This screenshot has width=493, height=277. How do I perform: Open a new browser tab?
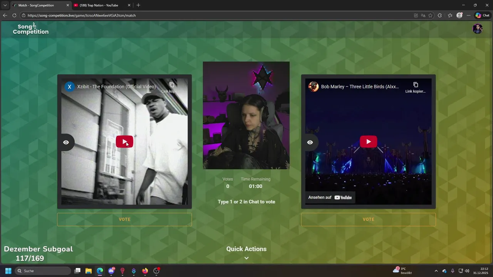(x=138, y=5)
